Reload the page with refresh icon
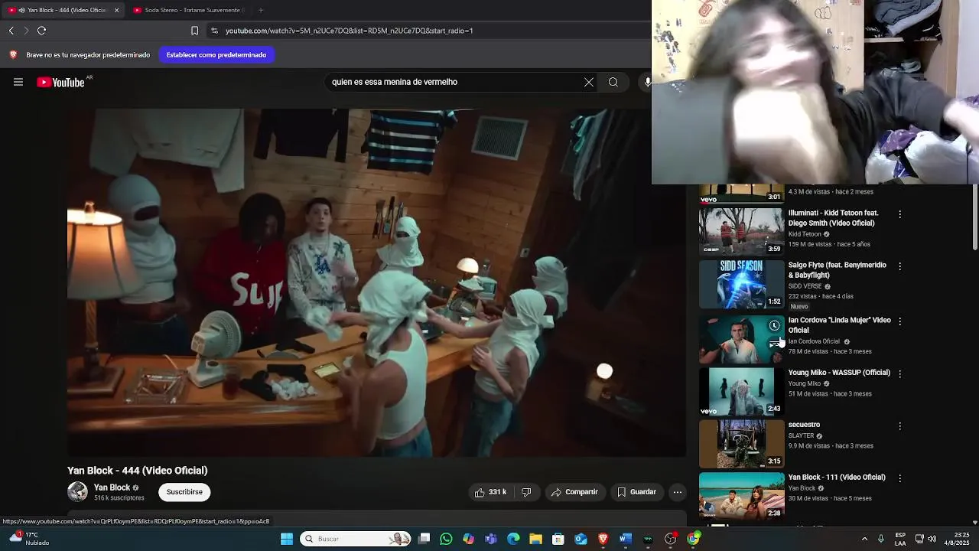The height and width of the screenshot is (551, 979). pyautogui.click(x=41, y=31)
